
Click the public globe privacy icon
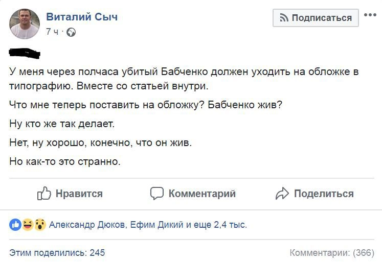click(x=71, y=32)
